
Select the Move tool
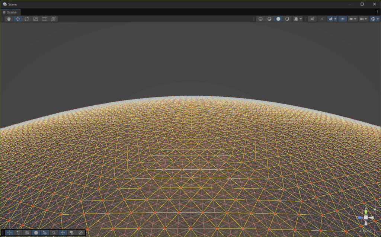[17, 19]
